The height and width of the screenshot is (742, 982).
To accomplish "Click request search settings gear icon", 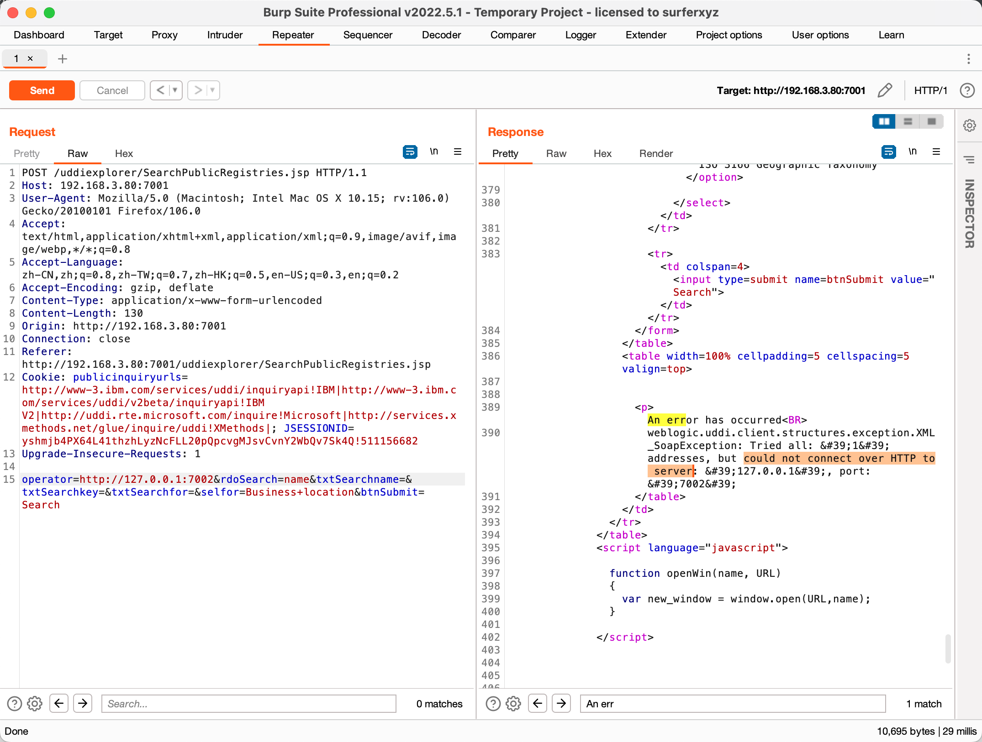I will pyautogui.click(x=35, y=704).
